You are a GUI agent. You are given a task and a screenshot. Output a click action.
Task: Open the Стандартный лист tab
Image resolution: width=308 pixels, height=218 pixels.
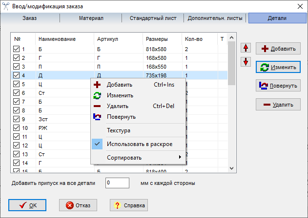[x=153, y=18]
